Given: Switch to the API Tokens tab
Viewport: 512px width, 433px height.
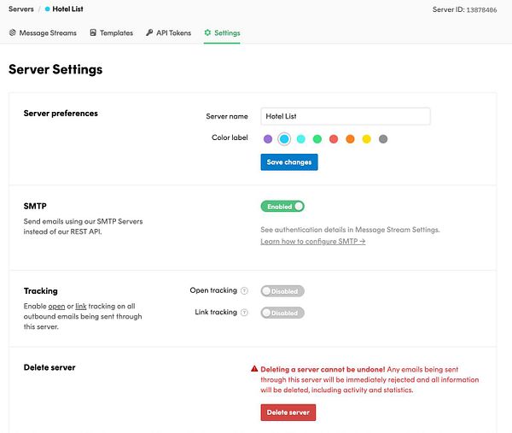Looking at the screenshot, I should point(173,33).
